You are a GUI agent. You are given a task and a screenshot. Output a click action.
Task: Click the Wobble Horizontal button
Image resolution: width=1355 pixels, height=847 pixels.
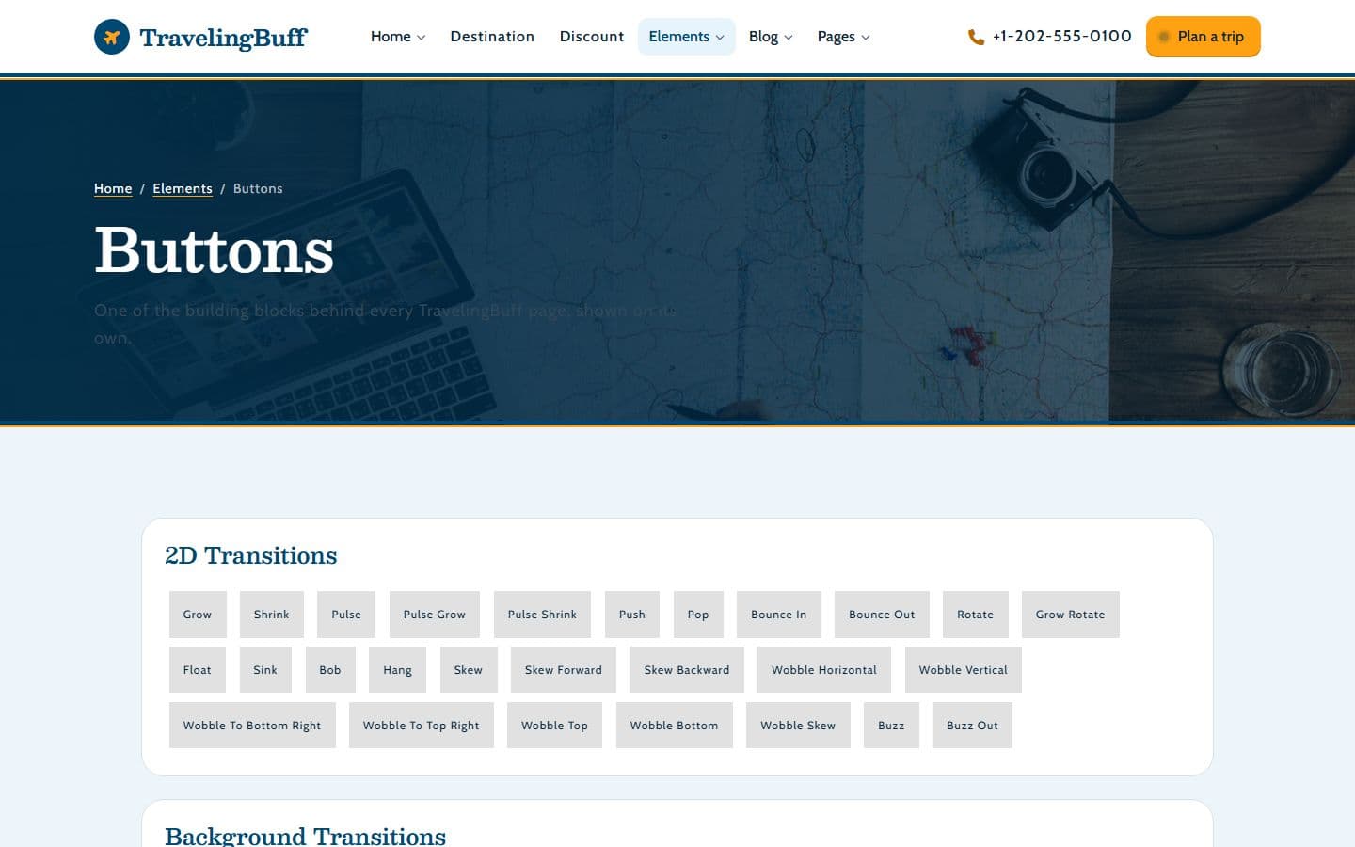click(x=824, y=670)
